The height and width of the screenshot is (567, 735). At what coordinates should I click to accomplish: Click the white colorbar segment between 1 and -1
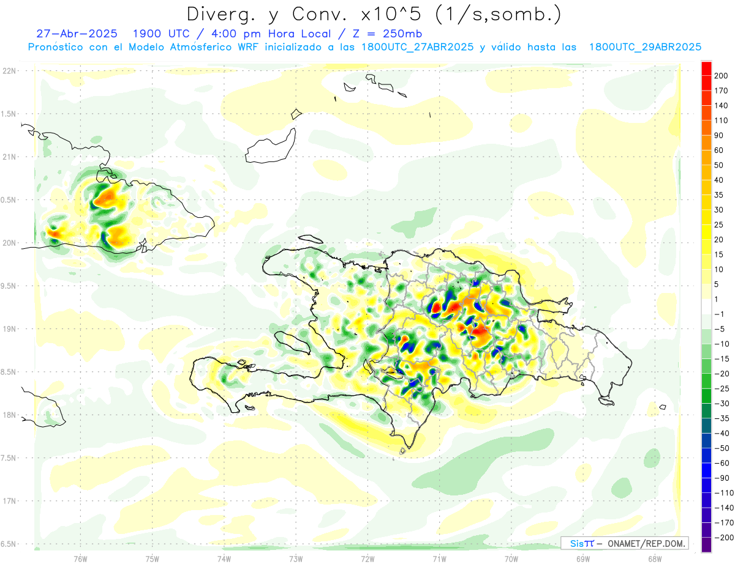point(706,306)
